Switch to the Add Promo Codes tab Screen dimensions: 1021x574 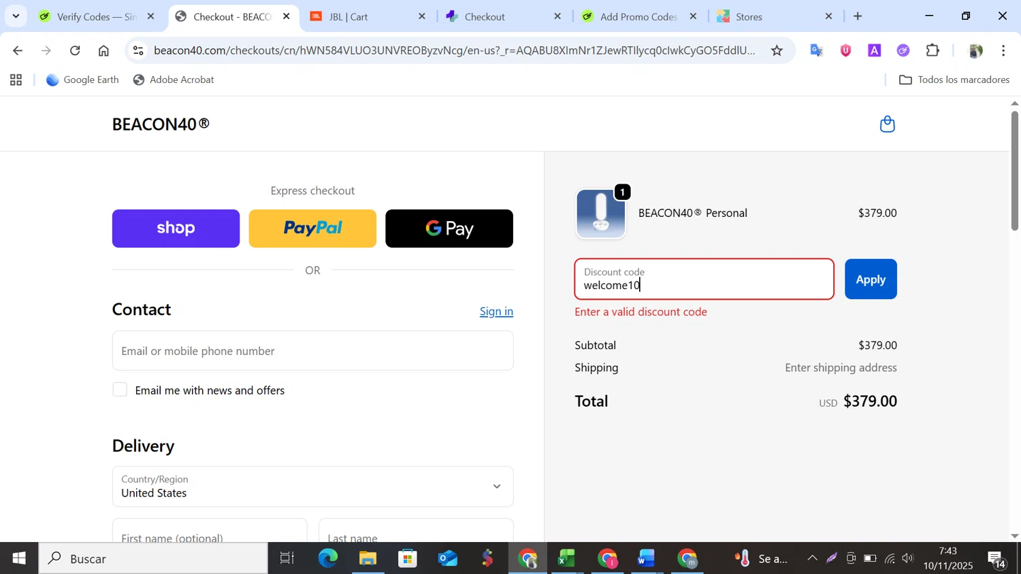[640, 16]
